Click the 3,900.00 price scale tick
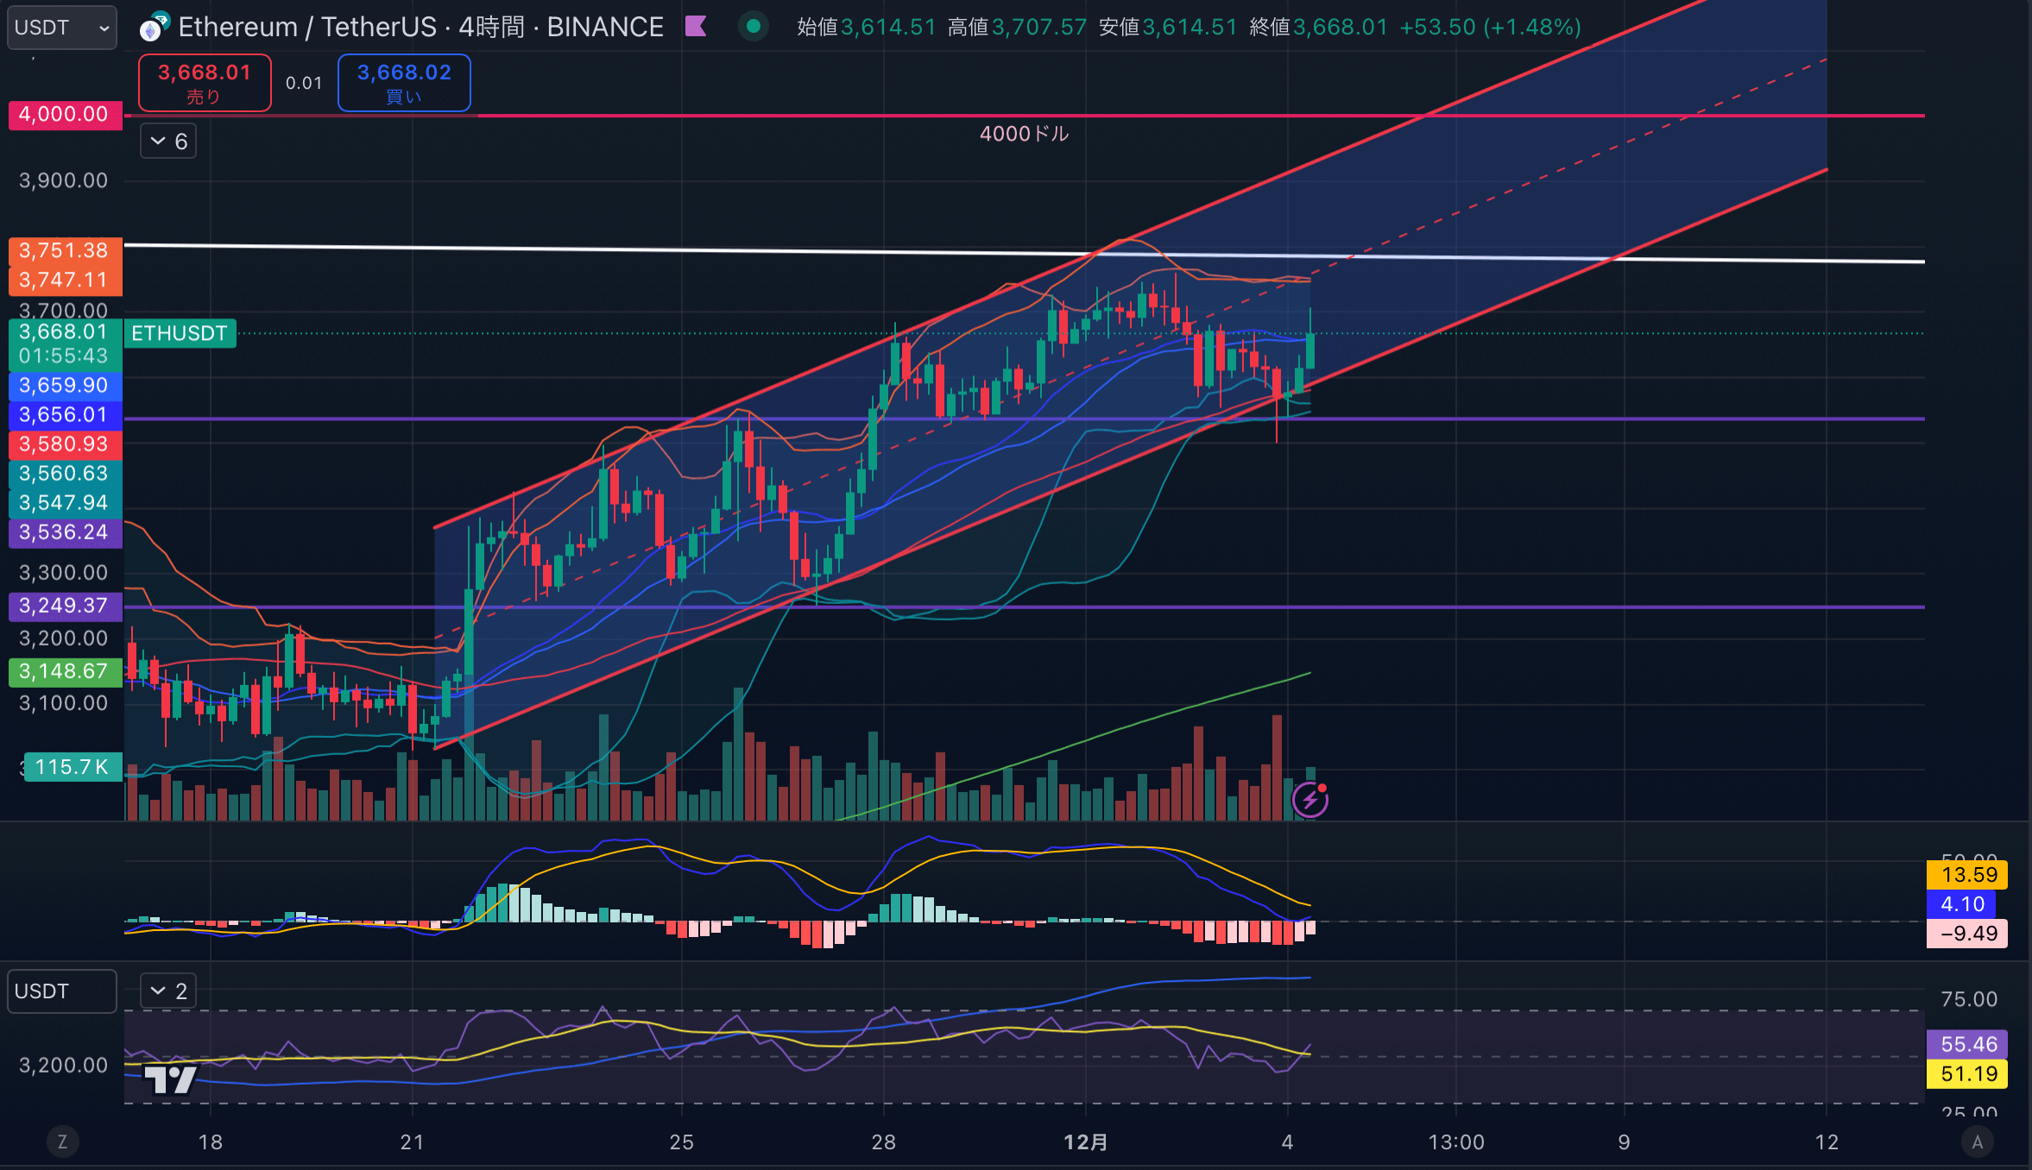This screenshot has width=2032, height=1170. click(x=63, y=180)
